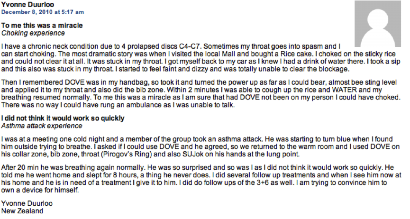The width and height of the screenshot is (410, 219).
Task: Click the heading 'I did not think it would work so quickly'
Action: pyautogui.click(x=63, y=118)
